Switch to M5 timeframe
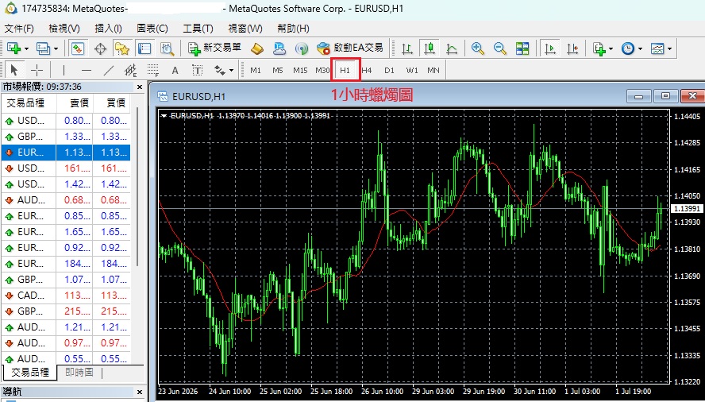Image resolution: width=705 pixels, height=402 pixels. coord(277,70)
